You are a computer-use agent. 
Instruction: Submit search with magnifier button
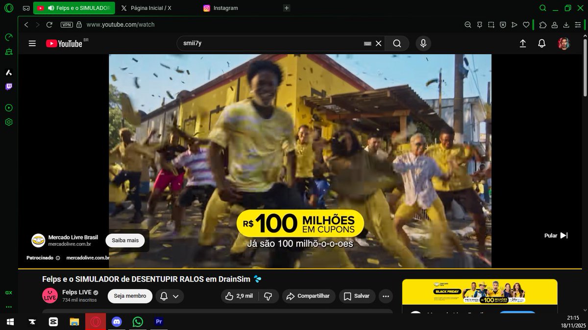(397, 43)
